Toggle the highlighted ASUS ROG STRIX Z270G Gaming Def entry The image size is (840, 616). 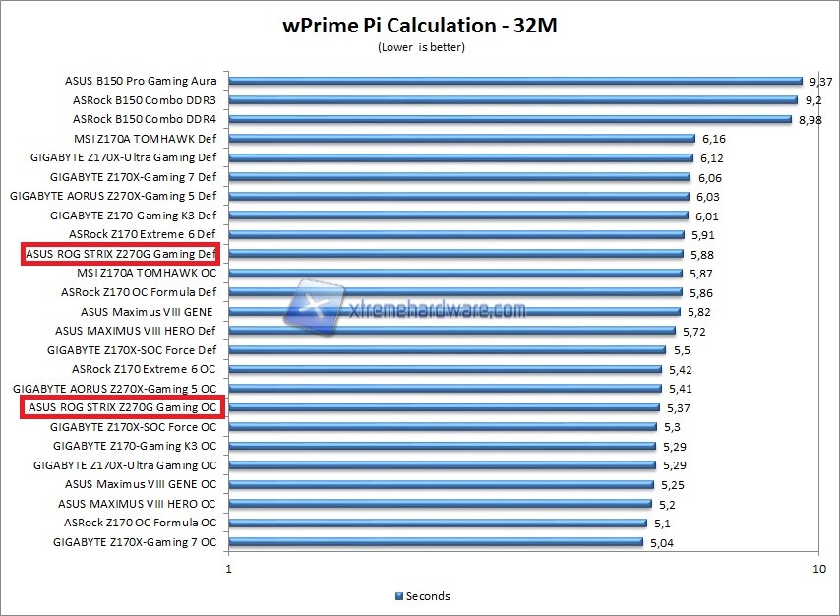pyautogui.click(x=124, y=253)
